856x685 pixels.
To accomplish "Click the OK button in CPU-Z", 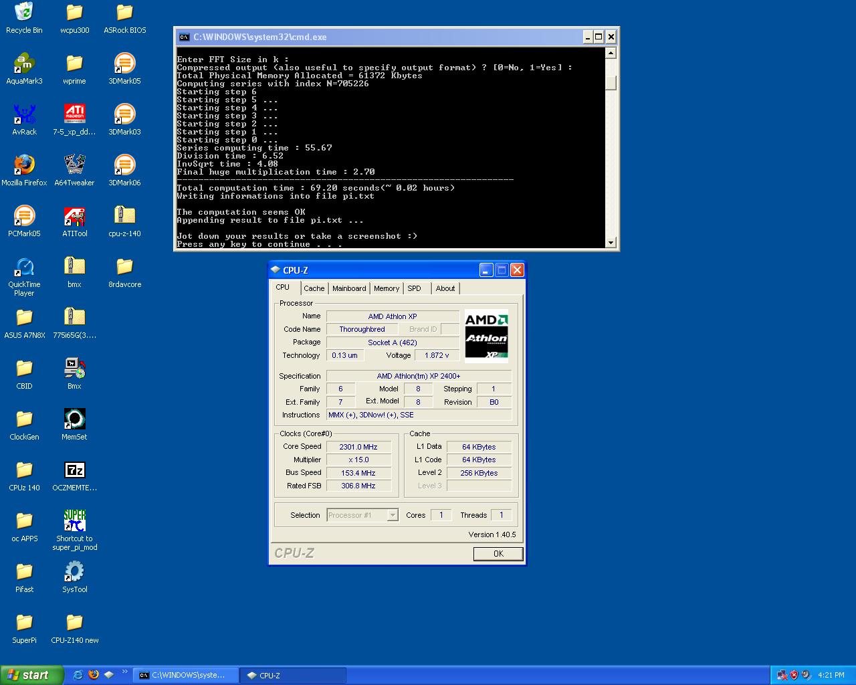I will (x=498, y=554).
